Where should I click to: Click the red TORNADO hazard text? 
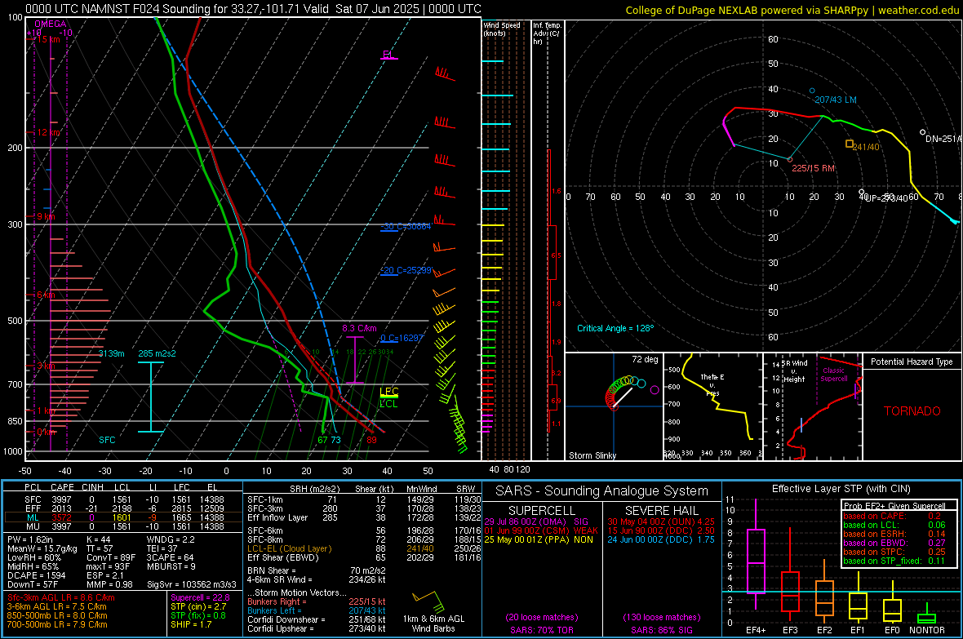(x=912, y=411)
